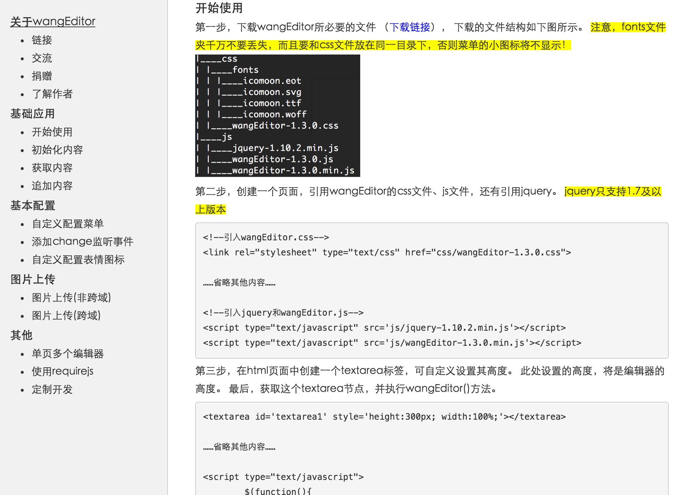Follow the blue 下载链接 hyperlink

coord(410,27)
